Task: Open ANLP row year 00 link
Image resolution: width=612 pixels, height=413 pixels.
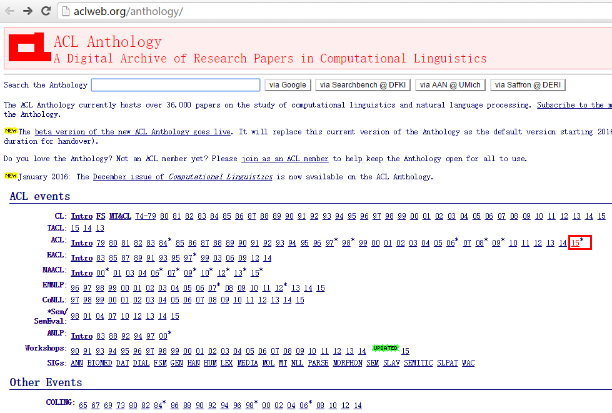Action: 163,336
